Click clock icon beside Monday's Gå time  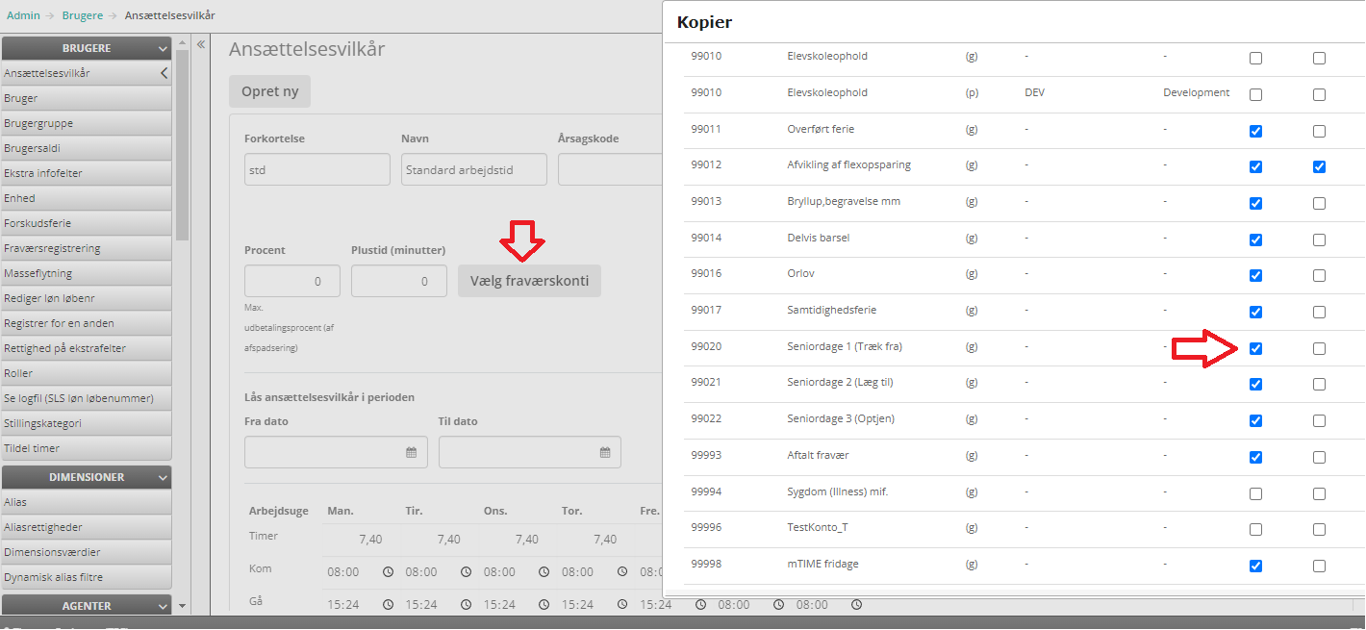[388, 605]
